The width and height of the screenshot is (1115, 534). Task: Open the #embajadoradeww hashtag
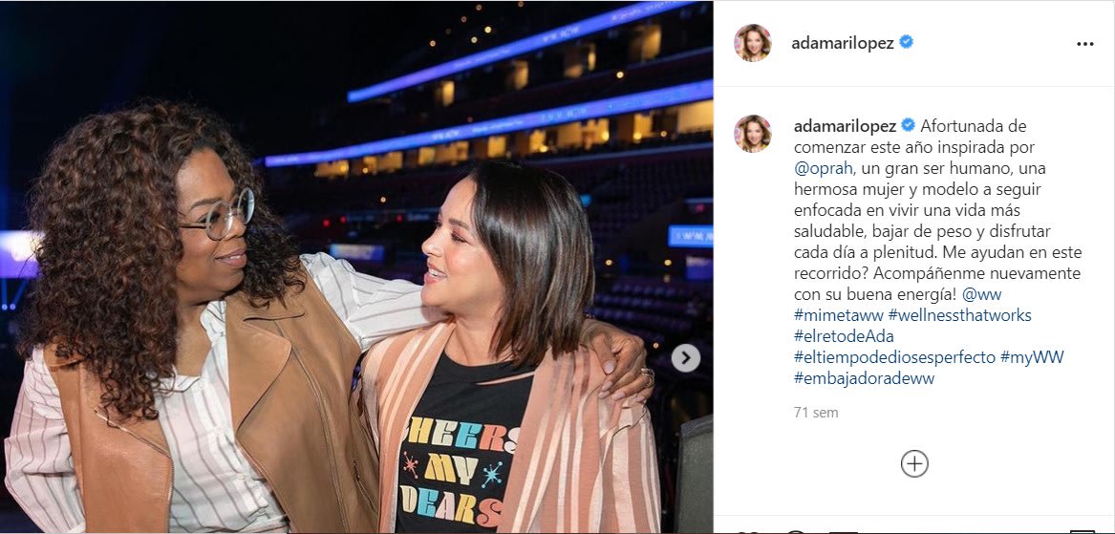864,378
